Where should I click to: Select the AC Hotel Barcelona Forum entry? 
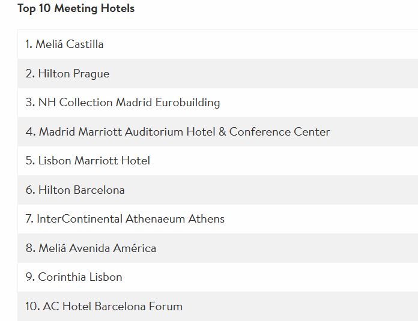[218, 307]
